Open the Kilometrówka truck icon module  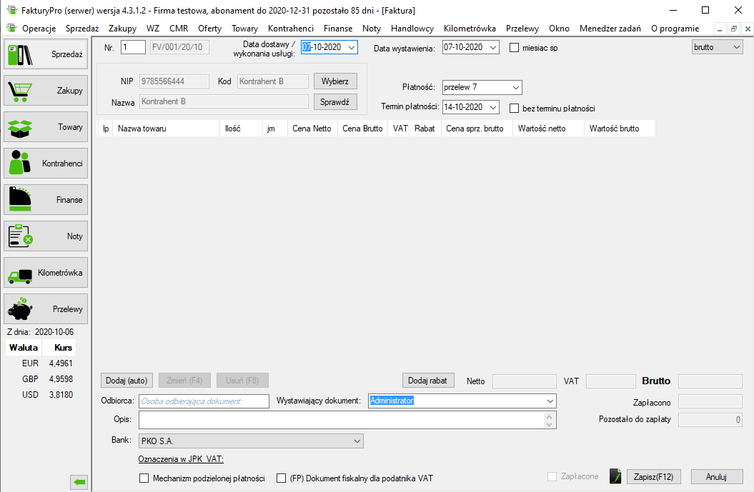pyautogui.click(x=46, y=273)
